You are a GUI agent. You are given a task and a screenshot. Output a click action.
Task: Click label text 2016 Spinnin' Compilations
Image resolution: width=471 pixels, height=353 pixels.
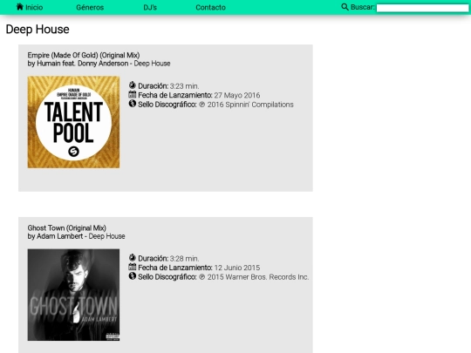[250, 105]
